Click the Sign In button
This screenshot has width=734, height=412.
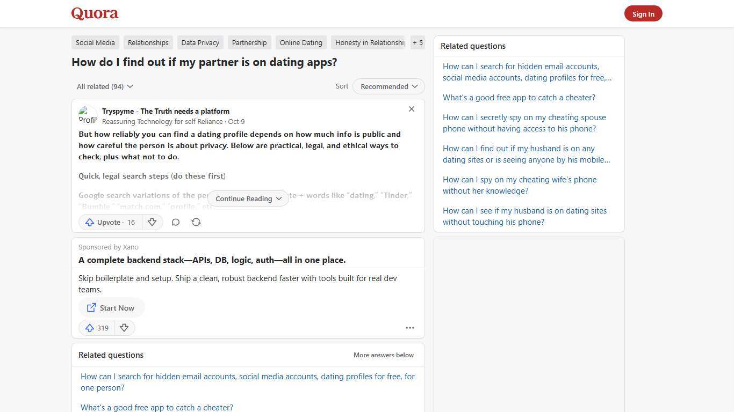(x=643, y=13)
